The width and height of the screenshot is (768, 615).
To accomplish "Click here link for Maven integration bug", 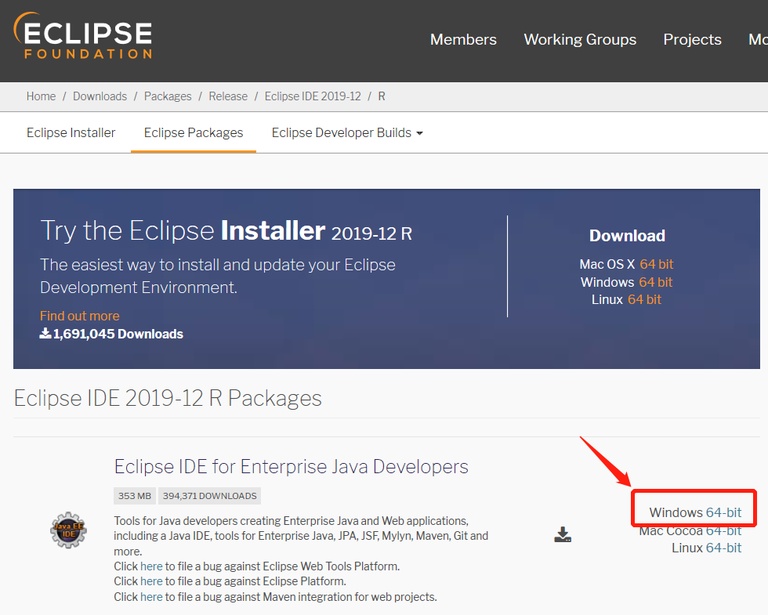I will click(151, 597).
